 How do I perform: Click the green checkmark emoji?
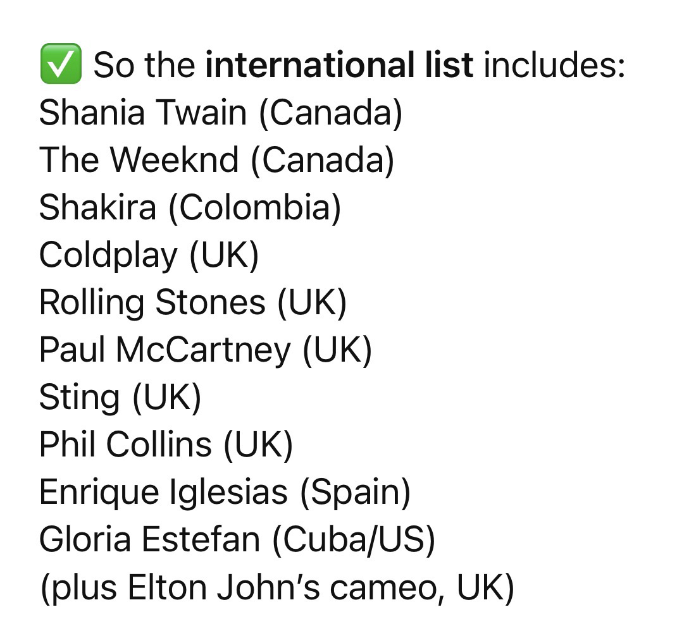(x=60, y=64)
